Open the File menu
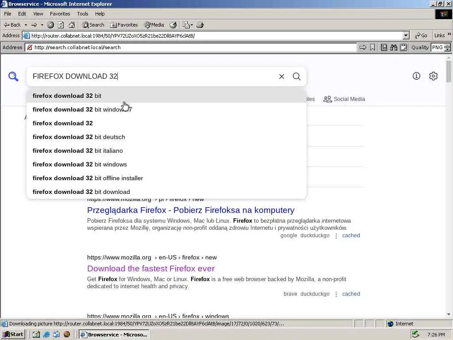 click(x=8, y=14)
